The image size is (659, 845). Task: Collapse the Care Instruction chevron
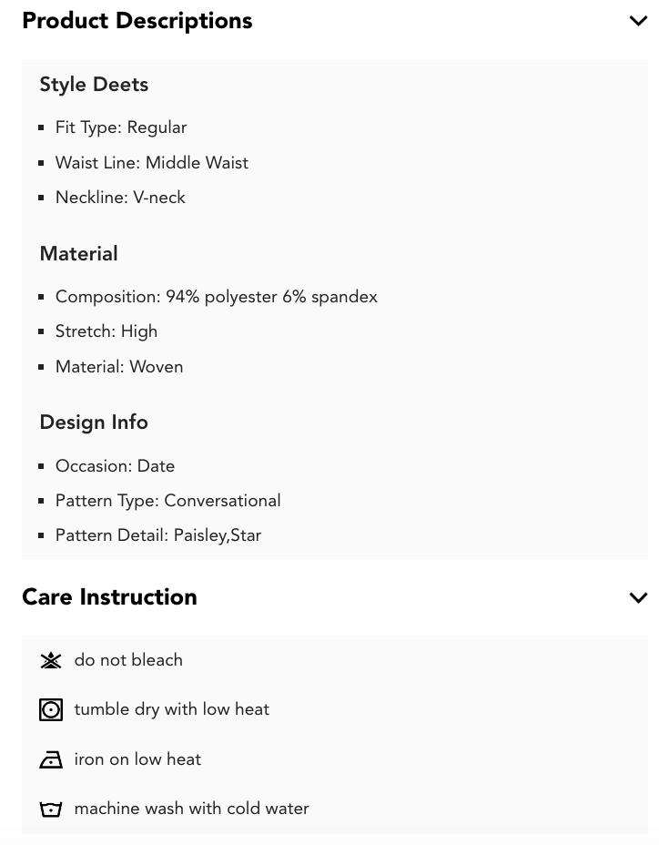[x=638, y=597]
